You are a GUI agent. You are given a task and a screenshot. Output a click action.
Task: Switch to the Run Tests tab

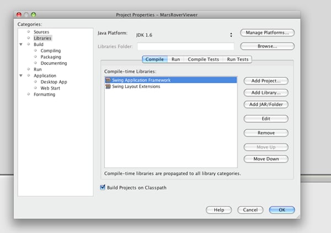coord(238,59)
